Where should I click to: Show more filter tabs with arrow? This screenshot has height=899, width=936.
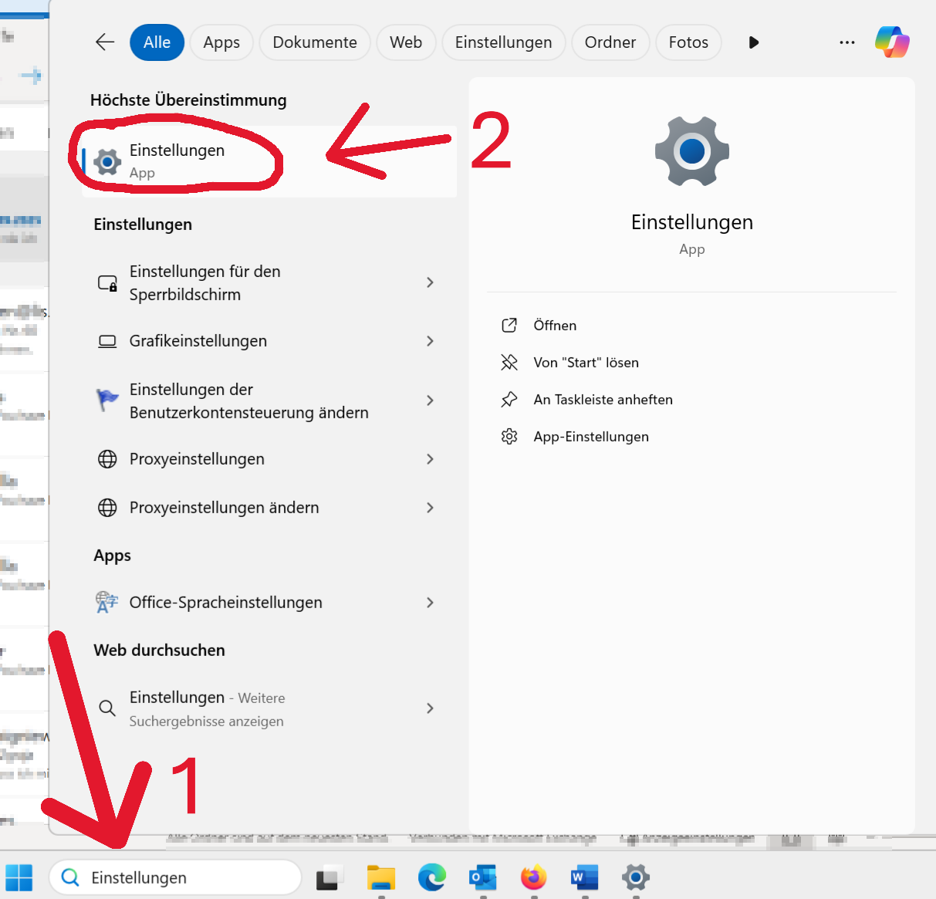(x=753, y=42)
